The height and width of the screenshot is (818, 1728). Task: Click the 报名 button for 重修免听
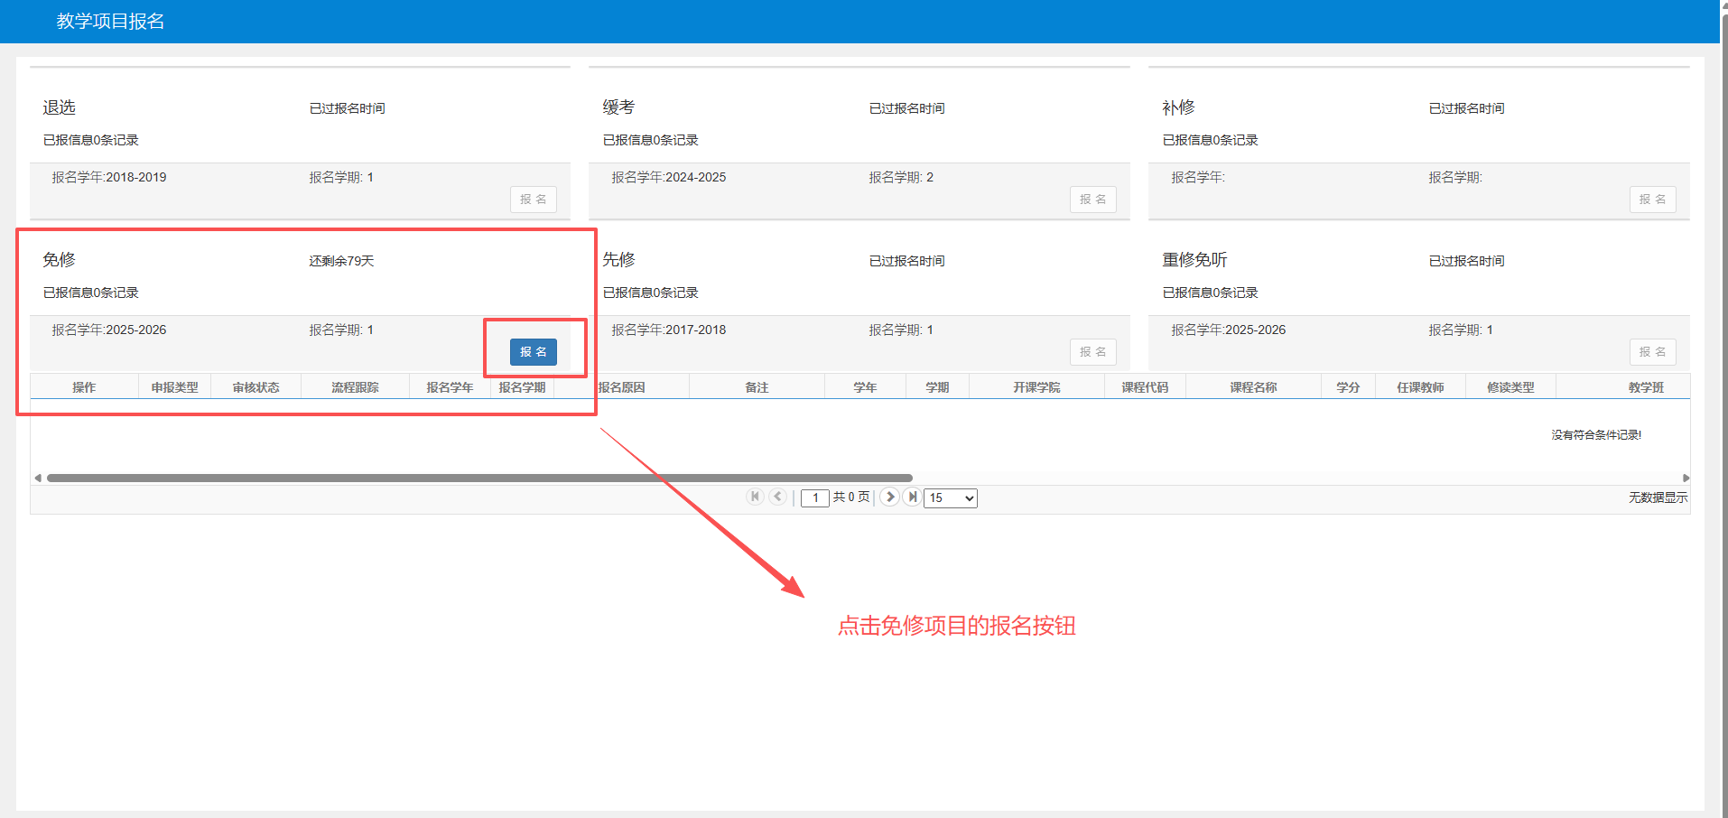(1652, 352)
